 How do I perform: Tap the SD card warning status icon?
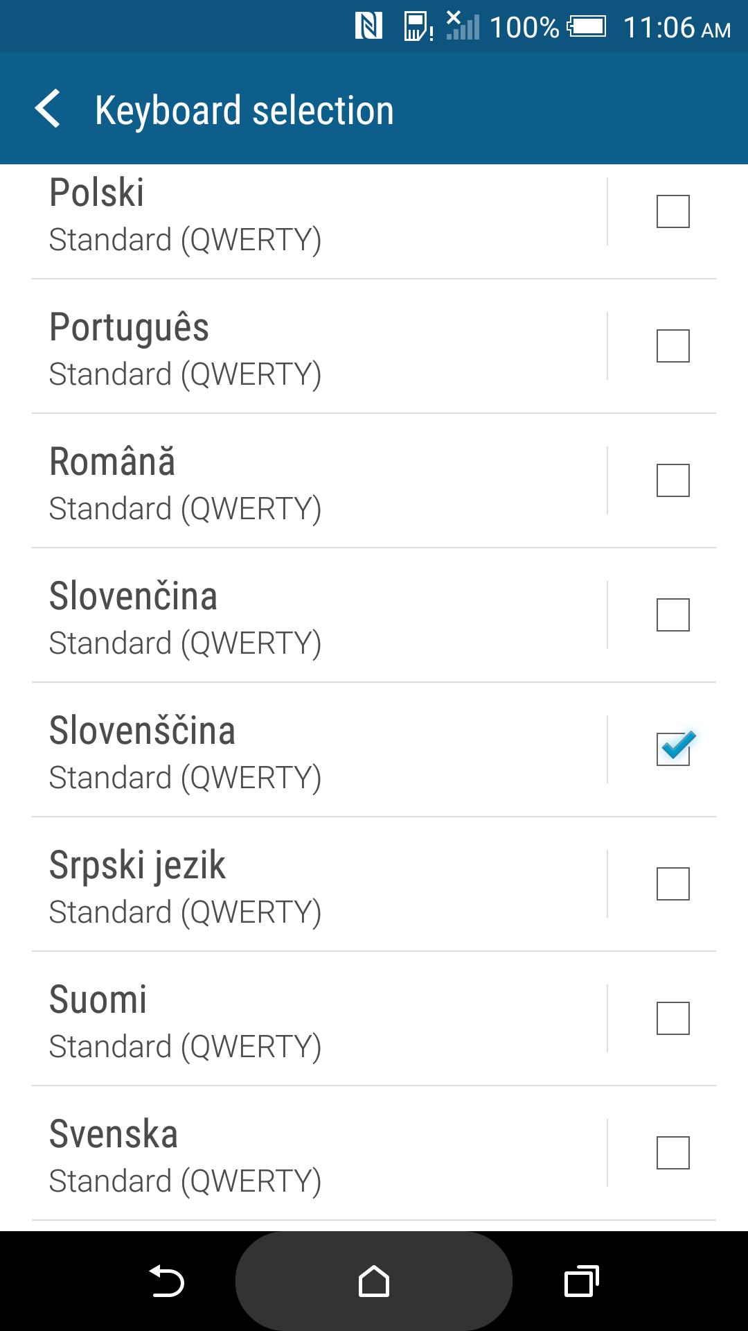tap(418, 27)
